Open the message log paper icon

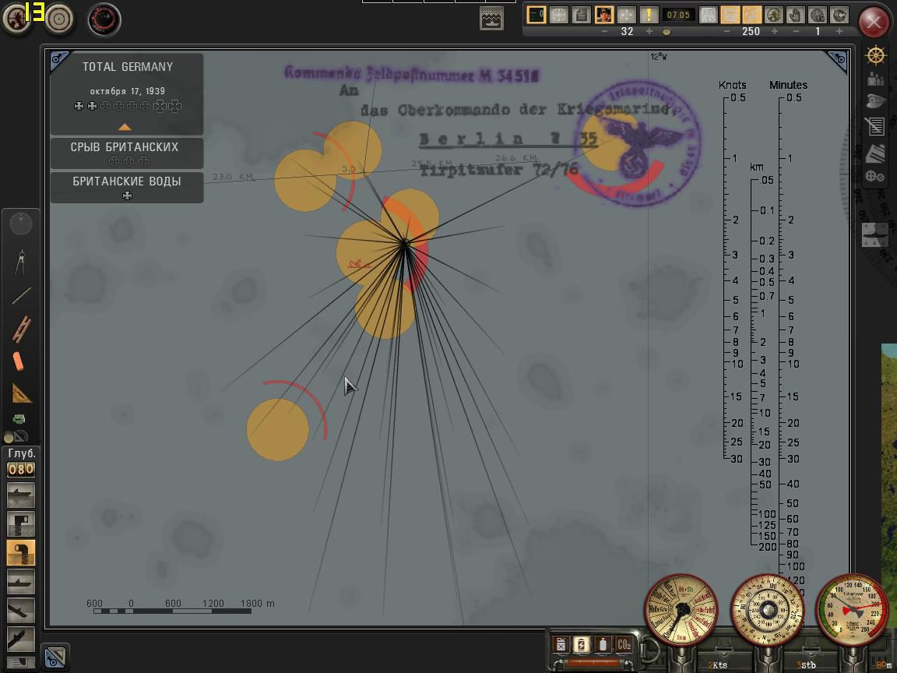[x=709, y=15]
